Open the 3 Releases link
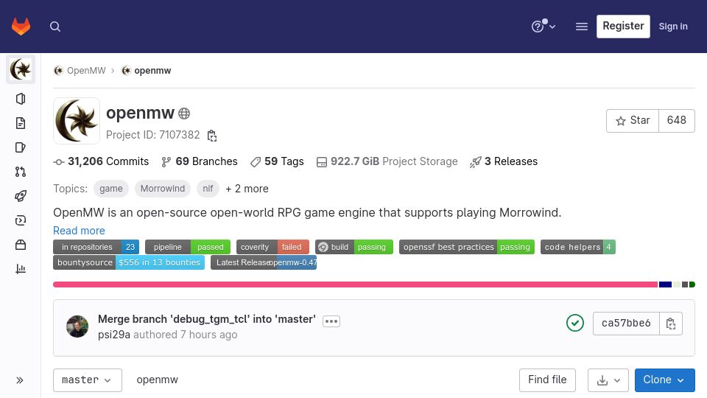 (504, 161)
